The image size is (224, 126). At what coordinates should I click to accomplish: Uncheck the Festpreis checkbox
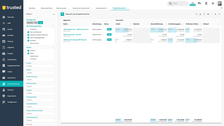(28, 40)
